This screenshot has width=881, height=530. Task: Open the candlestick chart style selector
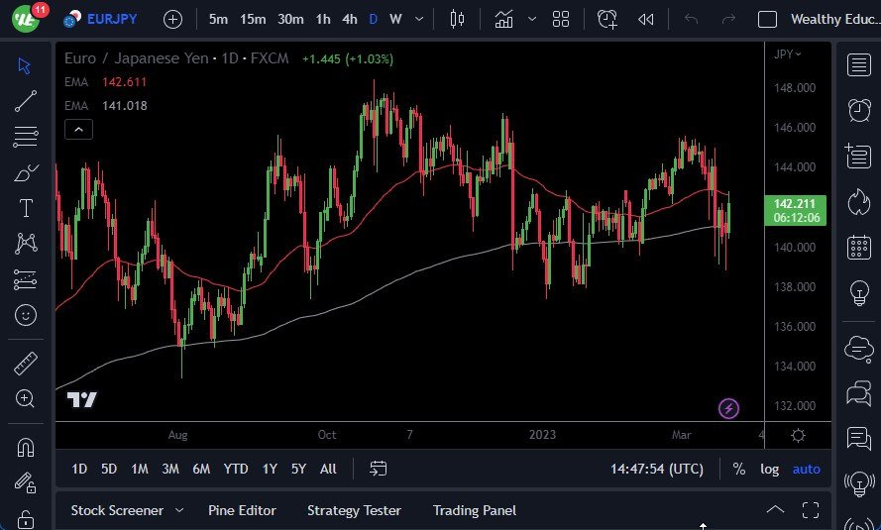pos(457,19)
